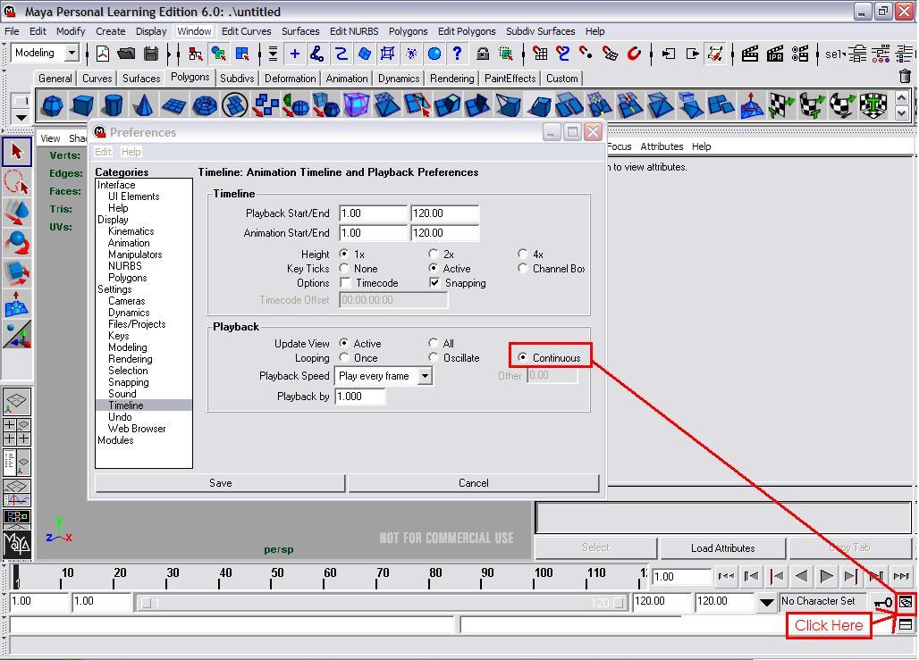Choose the Scale tool in the toolbox

click(x=17, y=273)
